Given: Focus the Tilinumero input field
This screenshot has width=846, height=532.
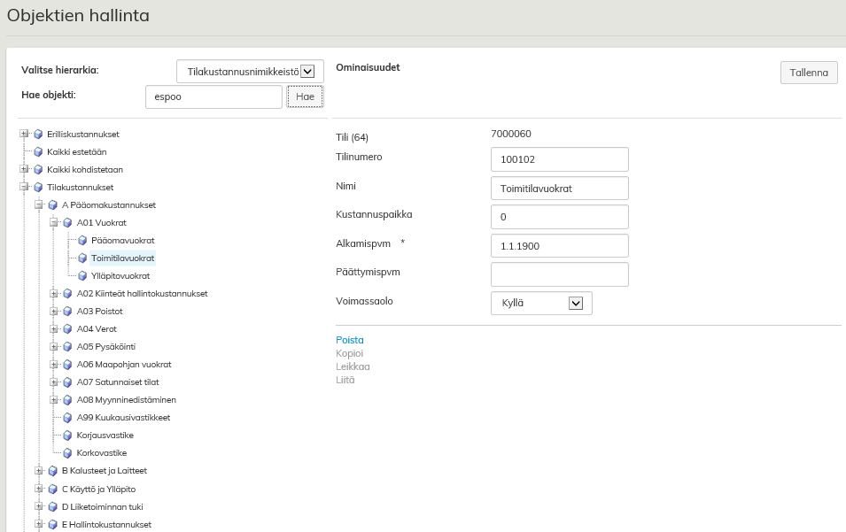Looking at the screenshot, I should point(559,159).
